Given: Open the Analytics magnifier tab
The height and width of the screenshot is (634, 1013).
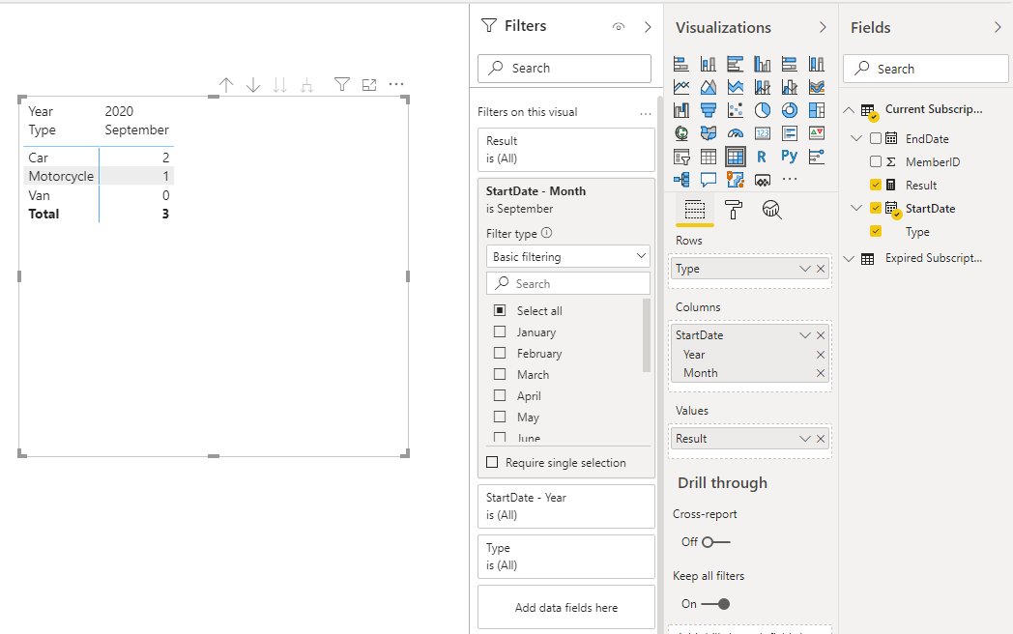Looking at the screenshot, I should click(772, 210).
